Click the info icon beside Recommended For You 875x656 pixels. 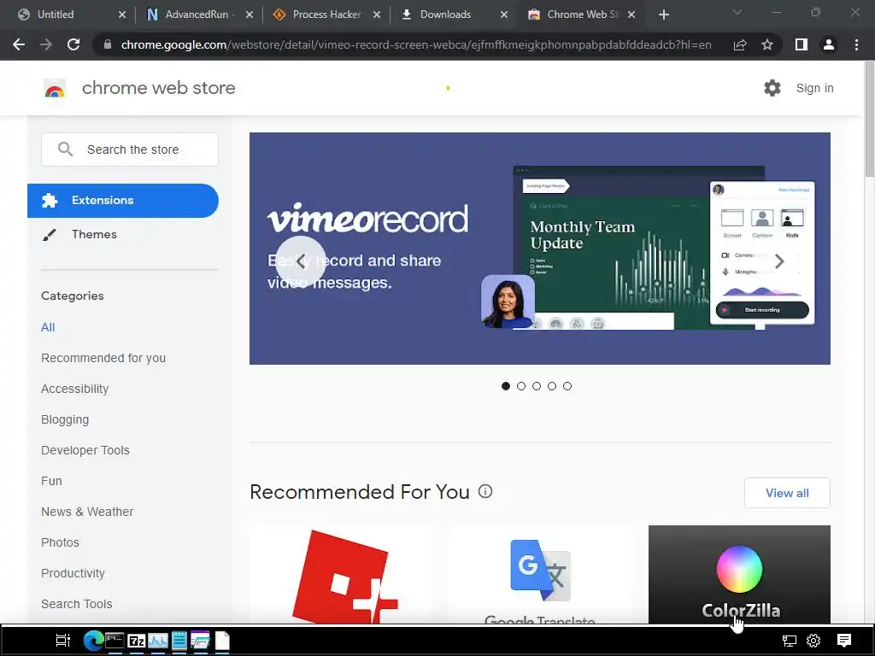click(485, 491)
